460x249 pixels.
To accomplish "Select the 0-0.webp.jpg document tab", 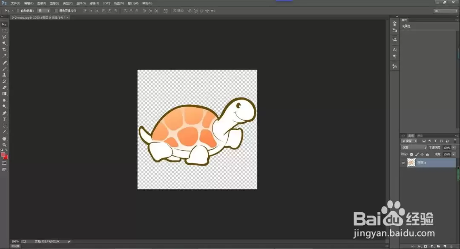I will 38,17.
